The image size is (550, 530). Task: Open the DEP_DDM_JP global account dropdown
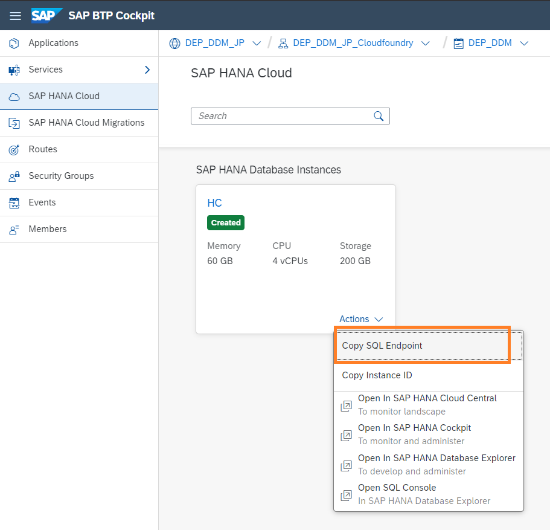(257, 43)
